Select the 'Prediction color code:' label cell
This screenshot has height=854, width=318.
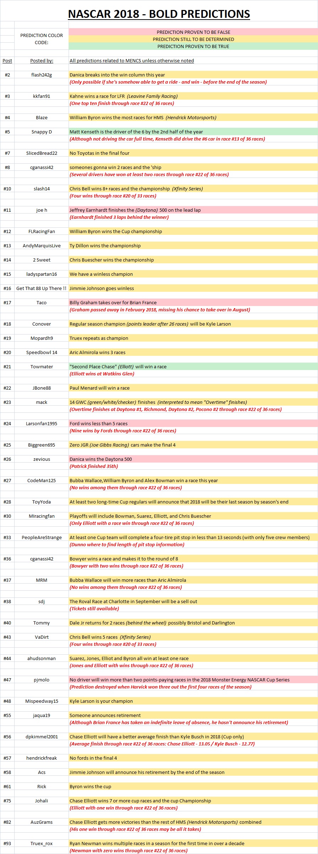pos(42,39)
